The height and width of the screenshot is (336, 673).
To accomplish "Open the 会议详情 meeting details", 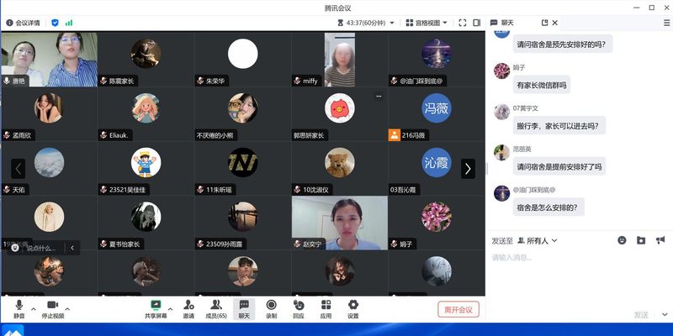I will (x=23, y=23).
